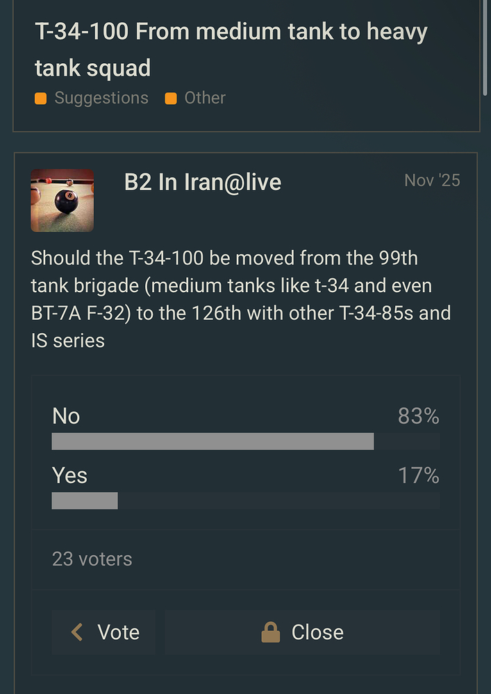The height and width of the screenshot is (694, 491).
Task: Open the Other category link
Action: pos(205,98)
